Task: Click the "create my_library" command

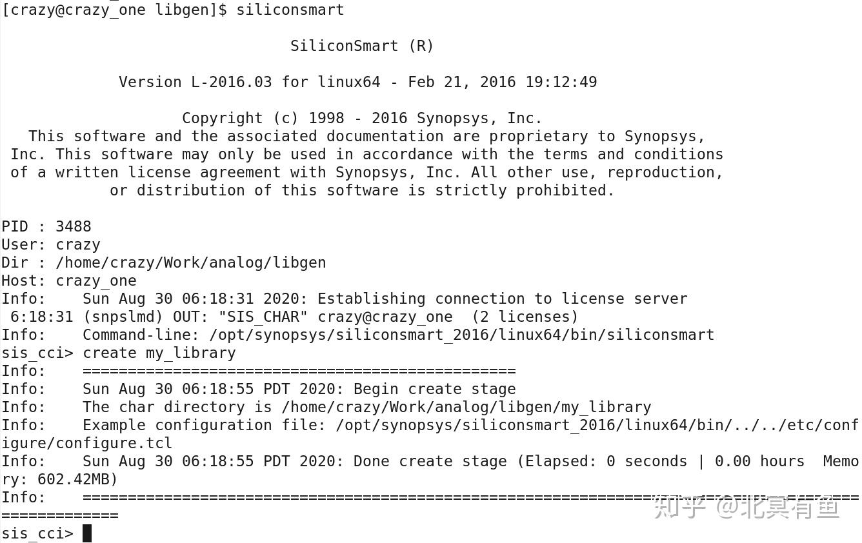Action: [x=159, y=353]
